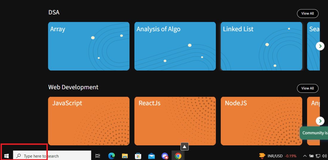
Task: Open the ReactJs topic card
Action: pyautogui.click(x=175, y=121)
